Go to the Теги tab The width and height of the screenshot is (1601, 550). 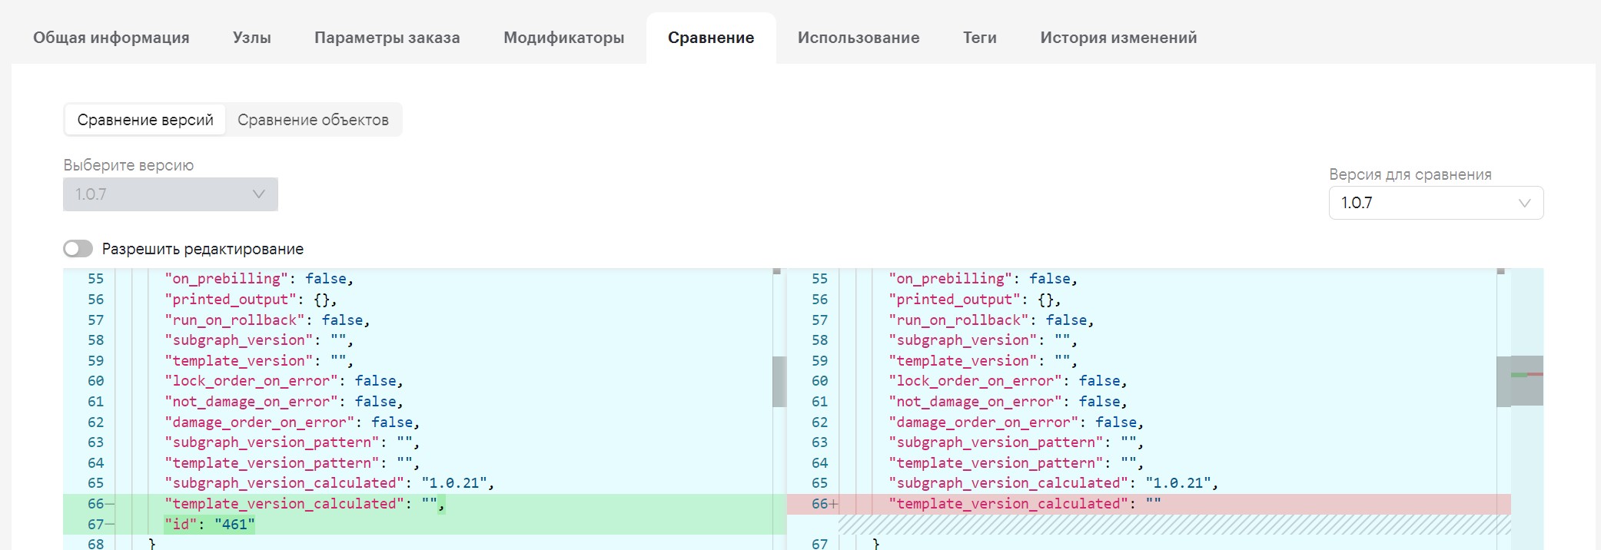[980, 38]
